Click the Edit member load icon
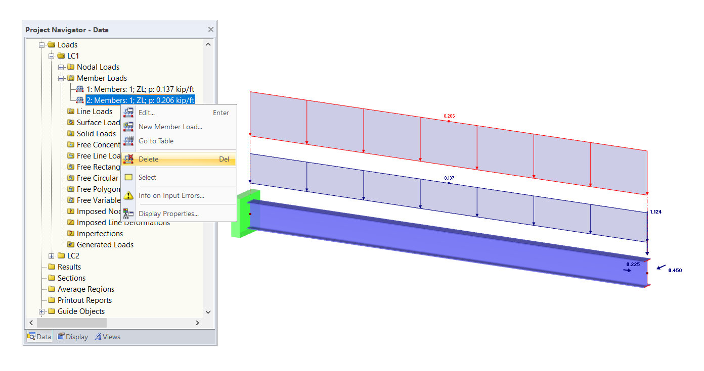704x371 pixels. tap(128, 113)
